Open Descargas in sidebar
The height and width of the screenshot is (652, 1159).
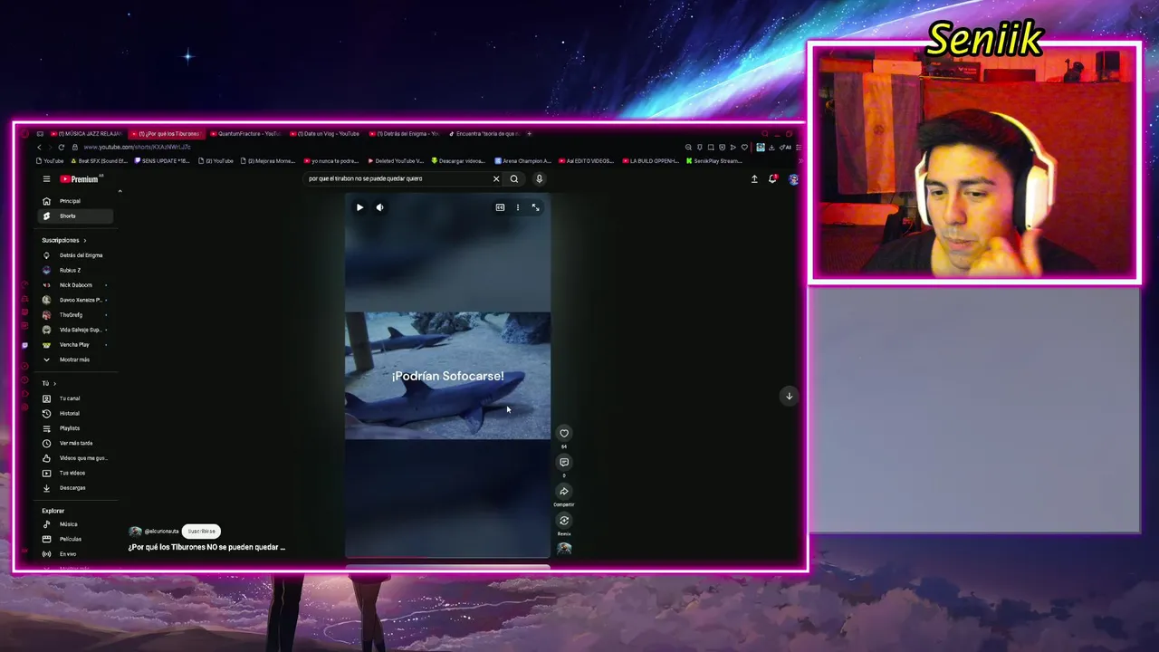coord(76,488)
